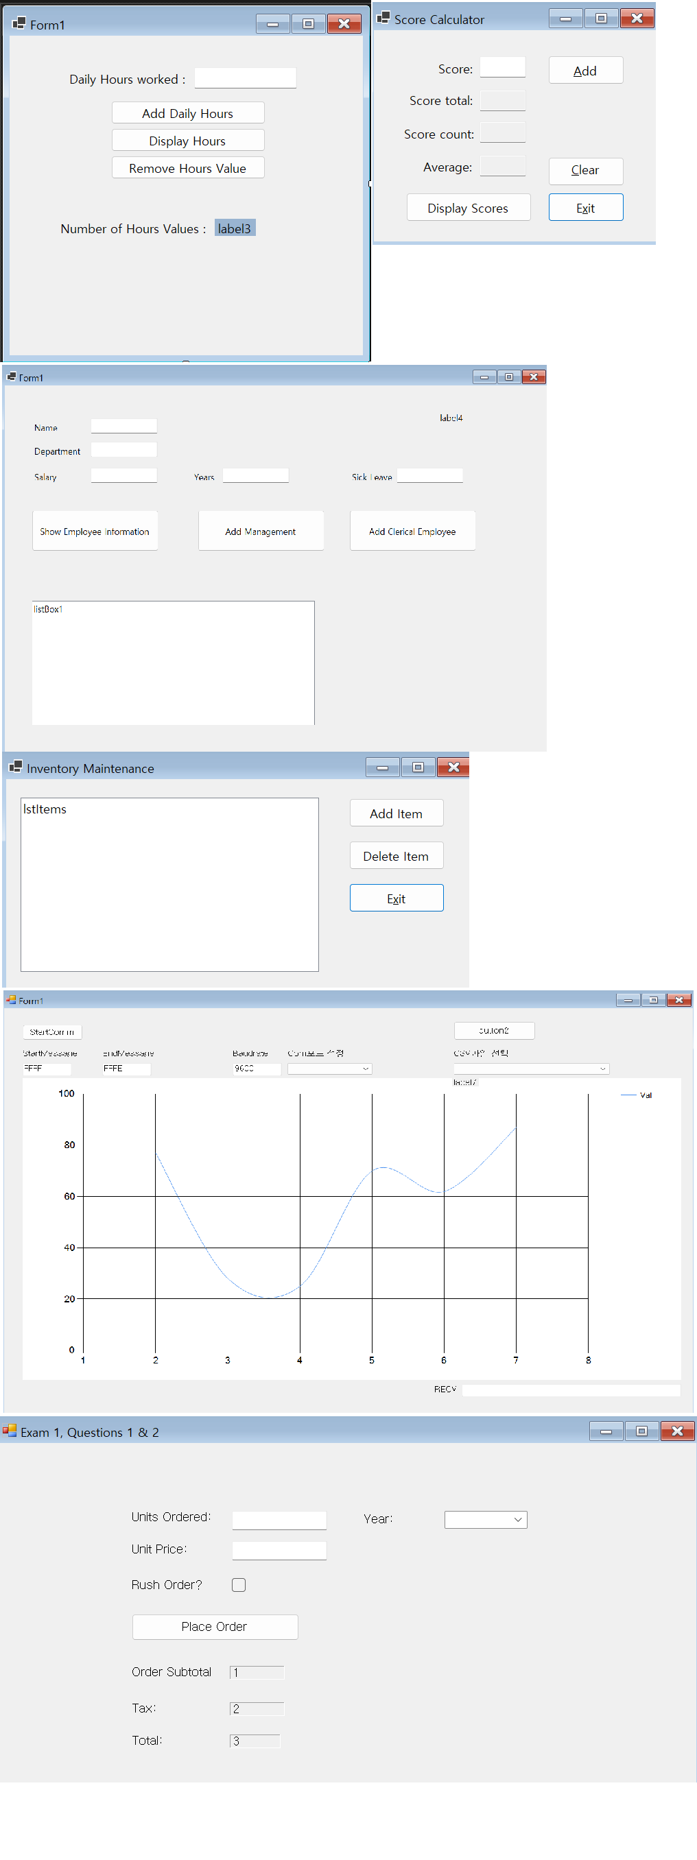
Task: Click the Score Calculator window title icon
Action: pos(383,19)
